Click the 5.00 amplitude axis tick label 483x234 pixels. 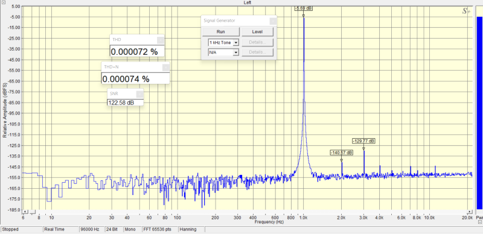(x=16, y=6)
